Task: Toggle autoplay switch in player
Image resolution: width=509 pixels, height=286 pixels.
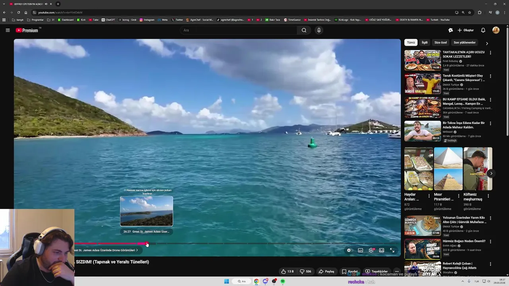Action: pyautogui.click(x=349, y=250)
